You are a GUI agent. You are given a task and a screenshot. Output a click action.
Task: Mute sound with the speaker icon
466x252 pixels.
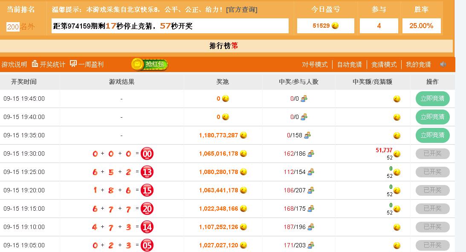[443, 64]
